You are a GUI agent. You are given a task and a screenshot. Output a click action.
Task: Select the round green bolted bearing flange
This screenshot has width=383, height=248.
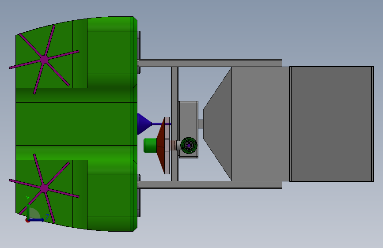[x=189, y=146]
